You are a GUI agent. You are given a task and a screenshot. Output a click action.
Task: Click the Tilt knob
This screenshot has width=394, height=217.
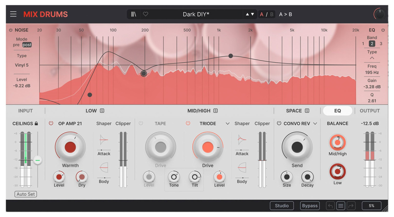[195, 177]
